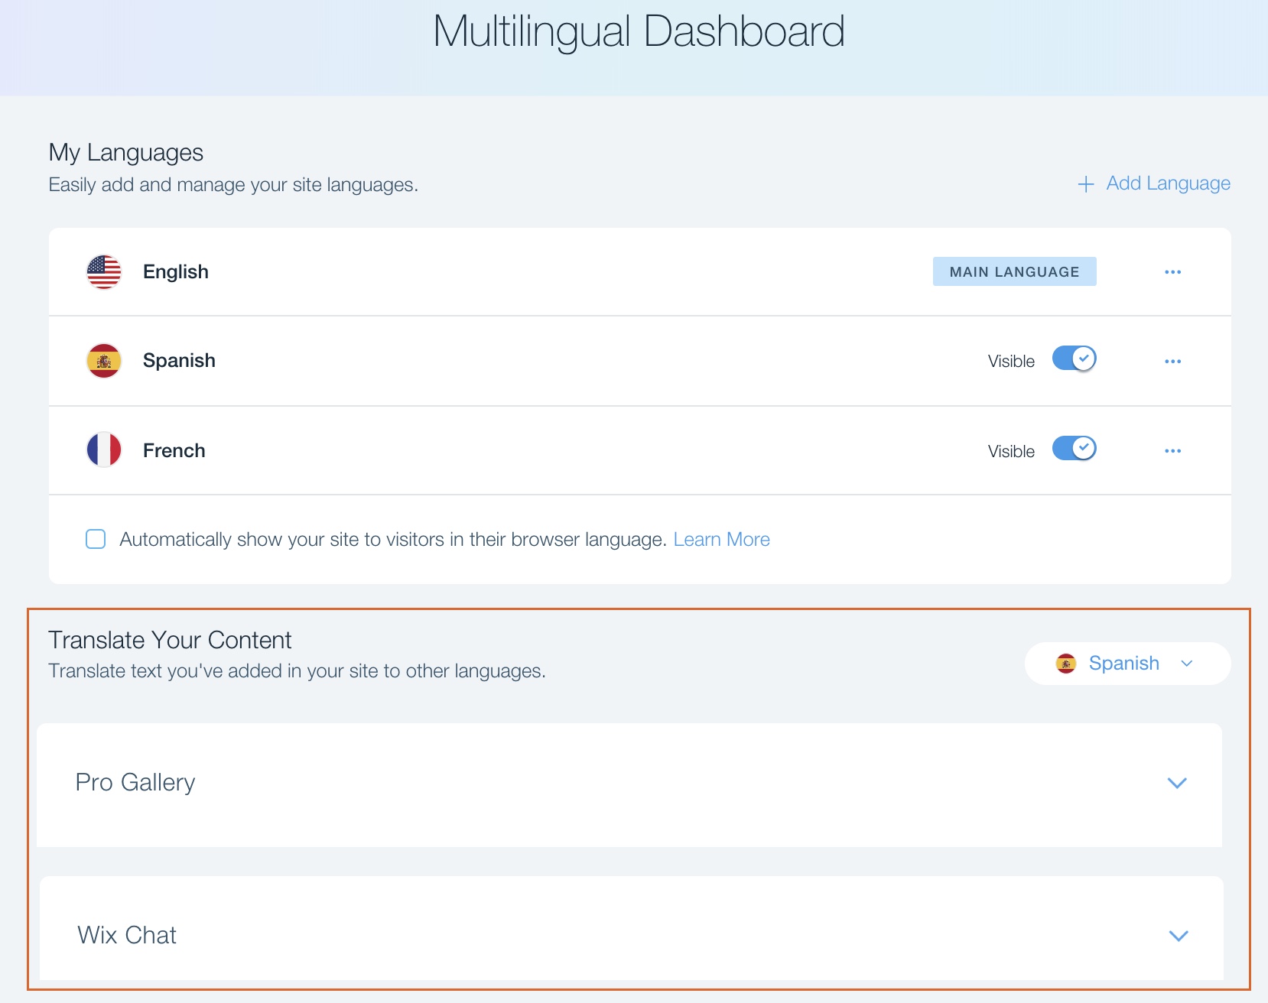Open the French row three-dot menu
The height and width of the screenshot is (1003, 1268).
click(1172, 451)
